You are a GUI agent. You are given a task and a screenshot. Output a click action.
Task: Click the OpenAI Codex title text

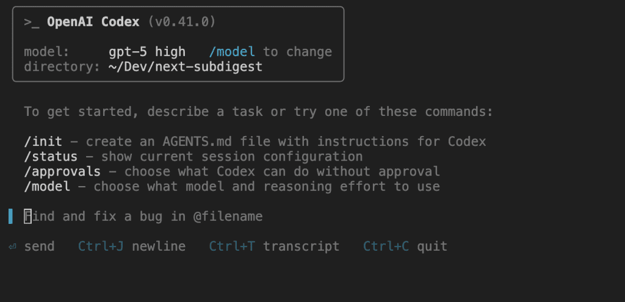click(93, 22)
